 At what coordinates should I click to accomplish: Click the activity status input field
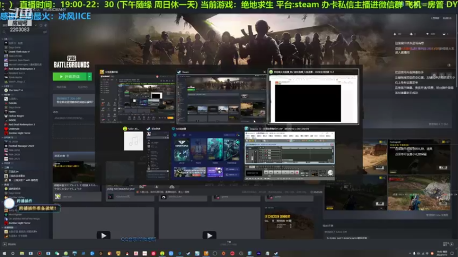click(74, 118)
